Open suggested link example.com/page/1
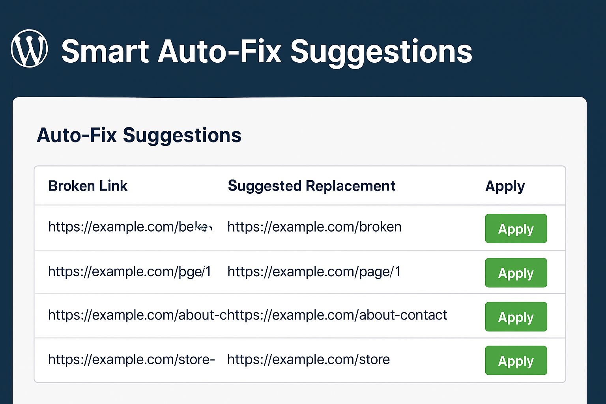Viewport: 606px width, 404px height. coord(314,271)
